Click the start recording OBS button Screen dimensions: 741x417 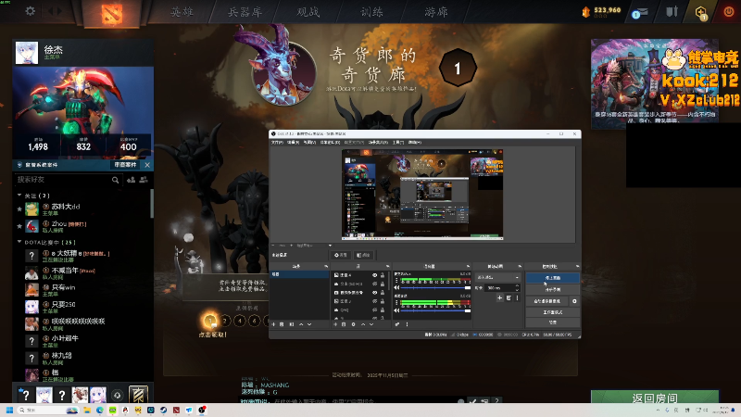click(552, 289)
